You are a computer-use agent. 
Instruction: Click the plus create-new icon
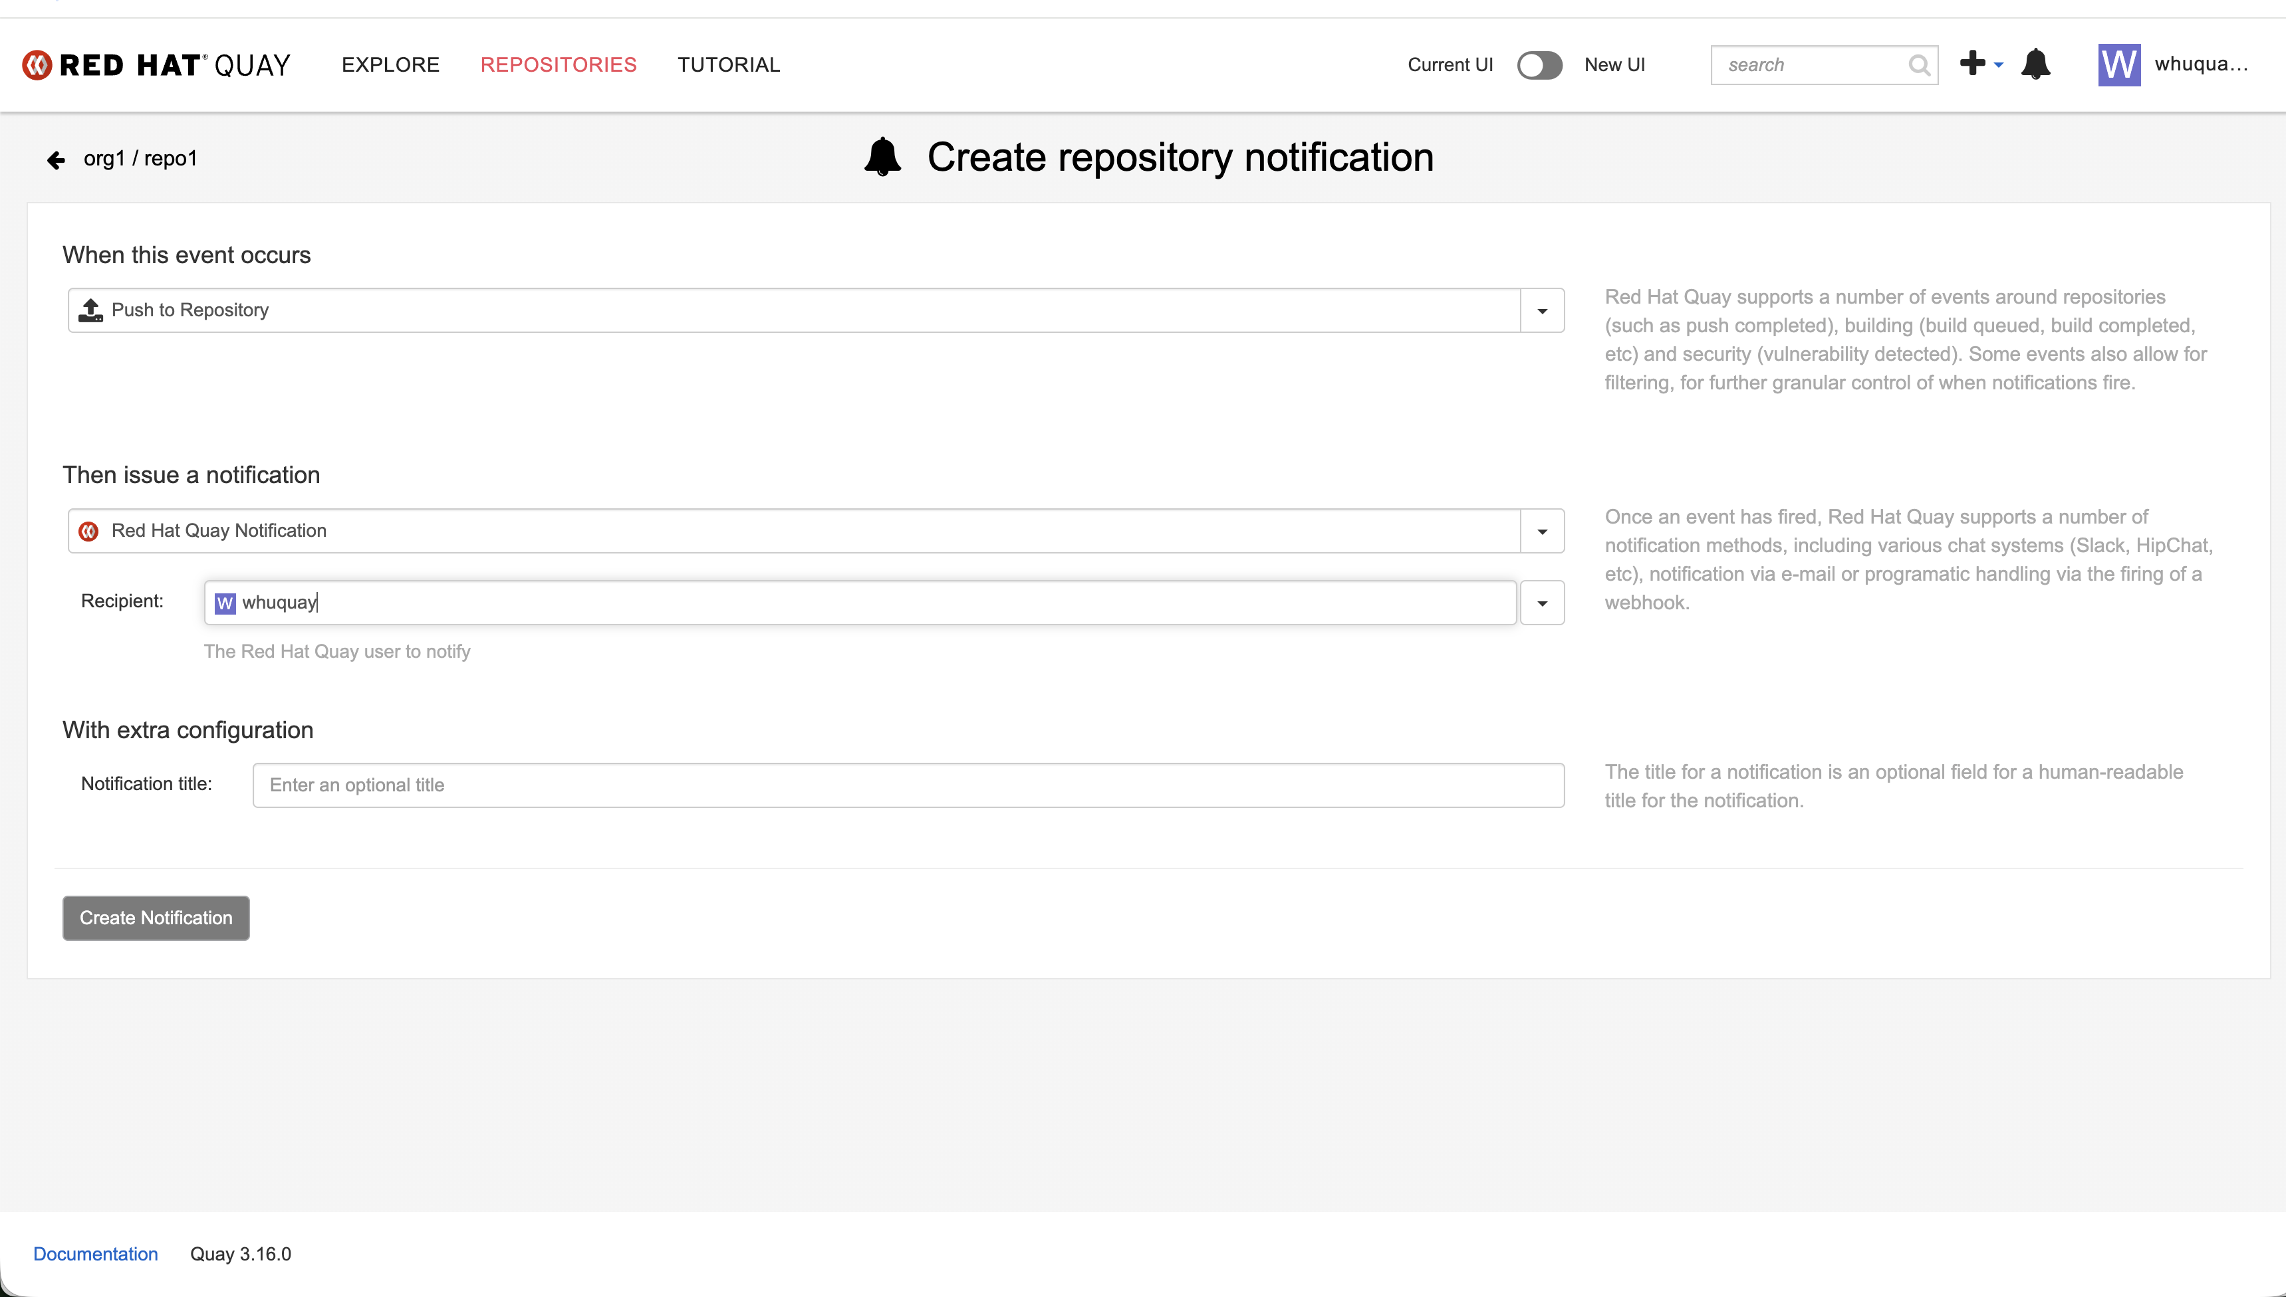point(1972,63)
